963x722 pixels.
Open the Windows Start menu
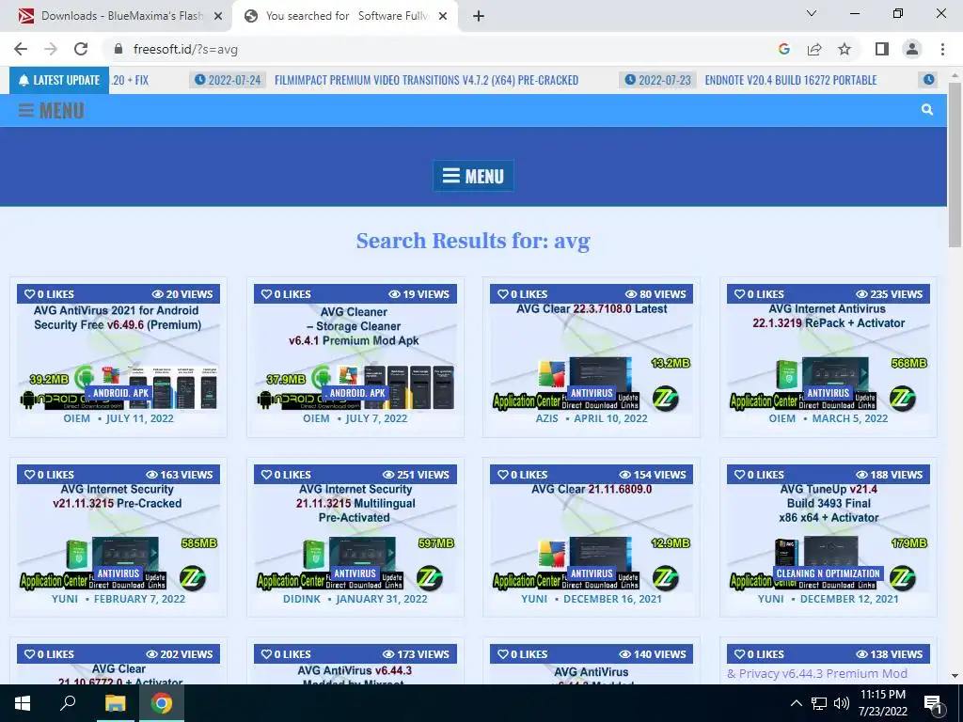tap(23, 703)
